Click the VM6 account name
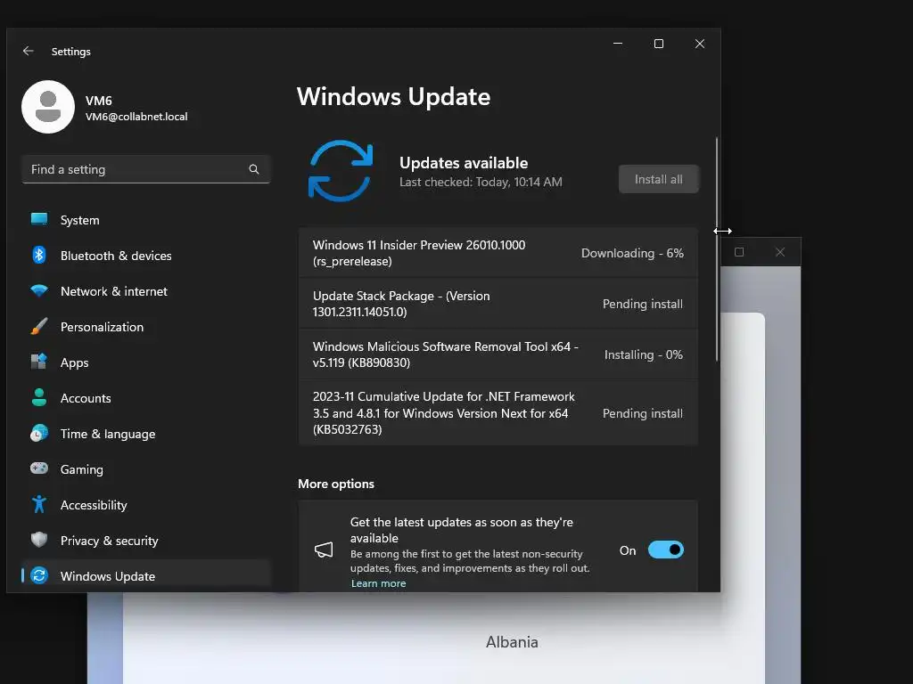The width and height of the screenshot is (913, 684). click(98, 101)
